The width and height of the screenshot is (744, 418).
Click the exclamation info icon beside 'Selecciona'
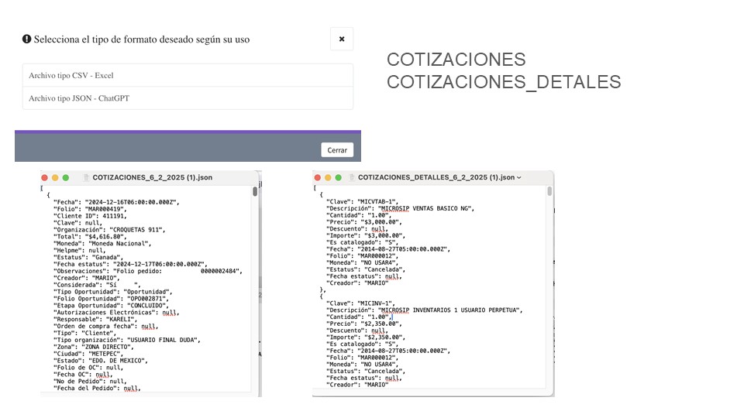click(26, 39)
